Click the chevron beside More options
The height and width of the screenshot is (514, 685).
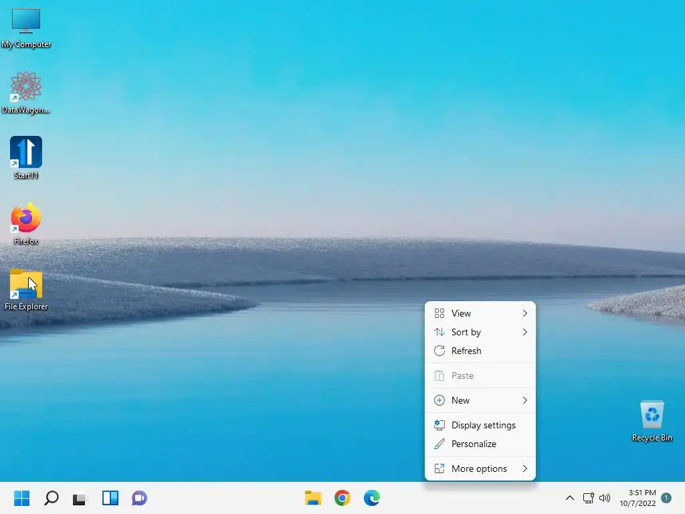coord(525,468)
